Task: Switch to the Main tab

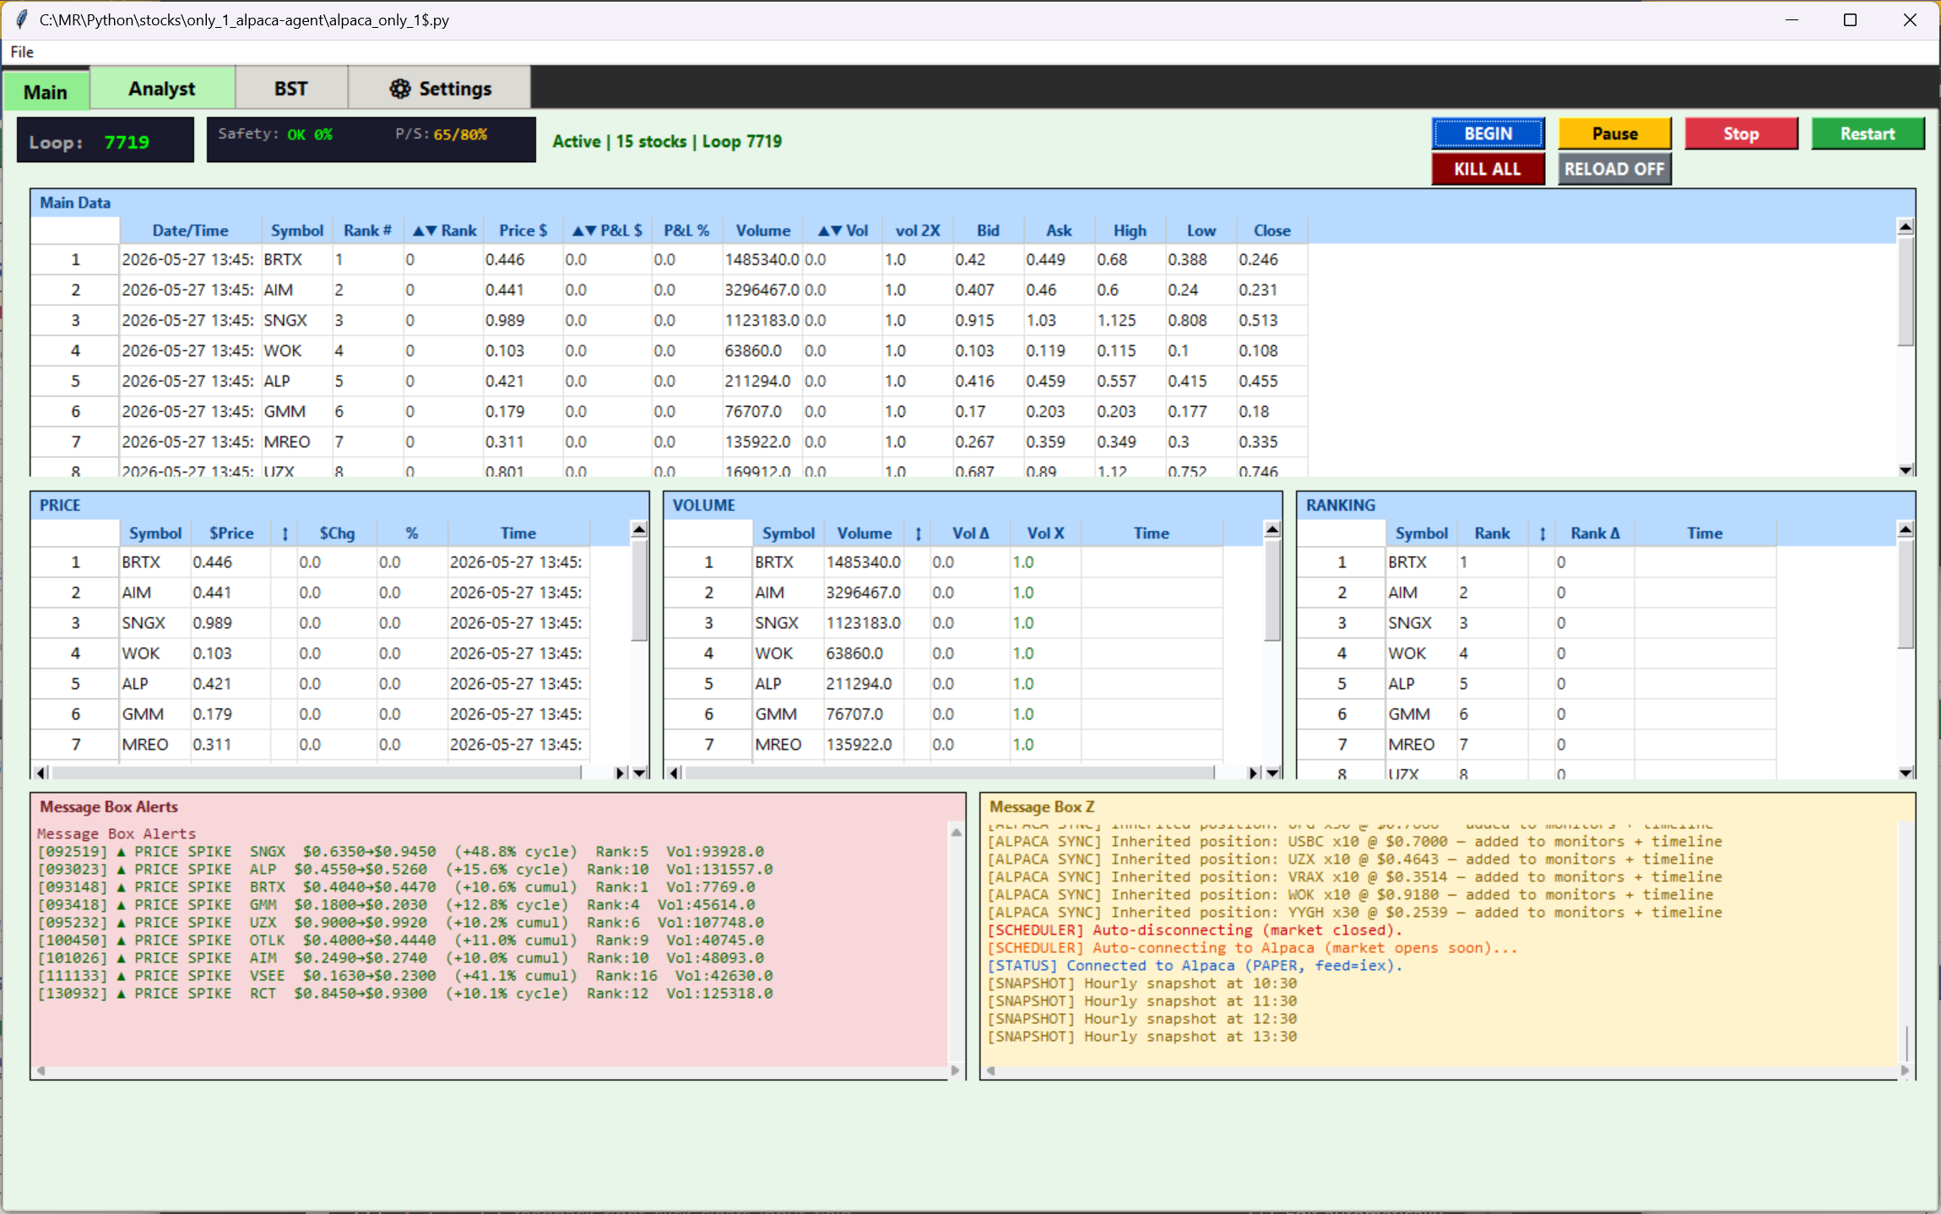Action: pyautogui.click(x=46, y=91)
